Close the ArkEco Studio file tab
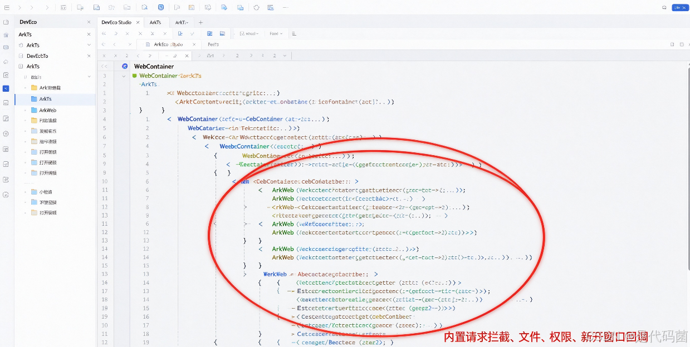Viewport: 690px width, 347px height. pyautogui.click(x=194, y=44)
